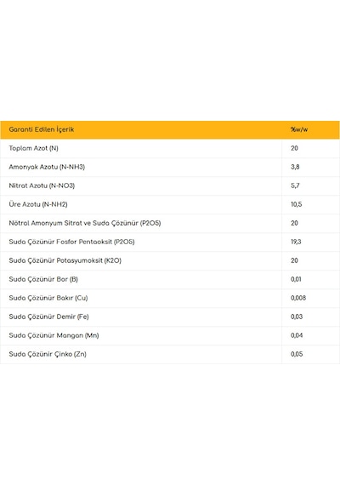
Task: Click the 19,3 value cell
Action: (310, 242)
